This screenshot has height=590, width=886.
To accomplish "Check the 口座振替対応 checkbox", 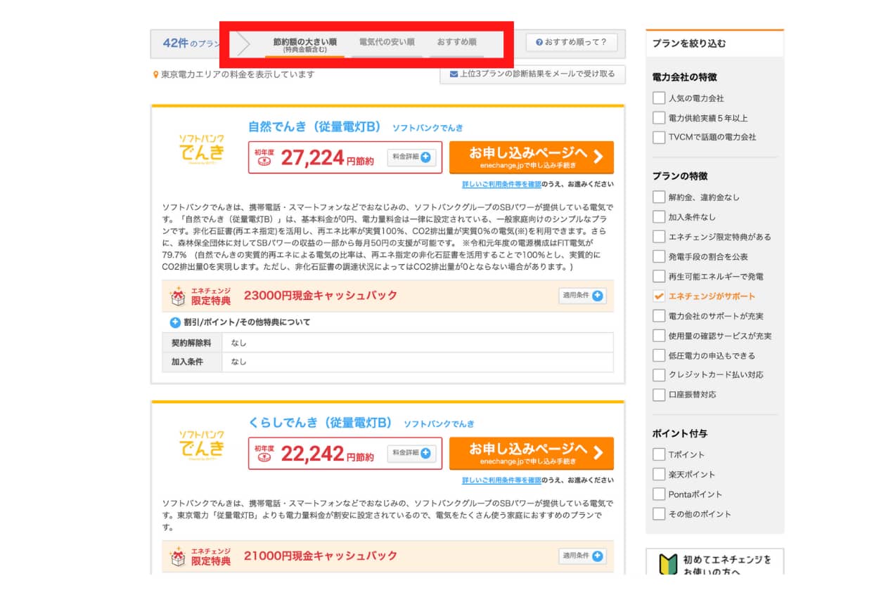I will (659, 395).
